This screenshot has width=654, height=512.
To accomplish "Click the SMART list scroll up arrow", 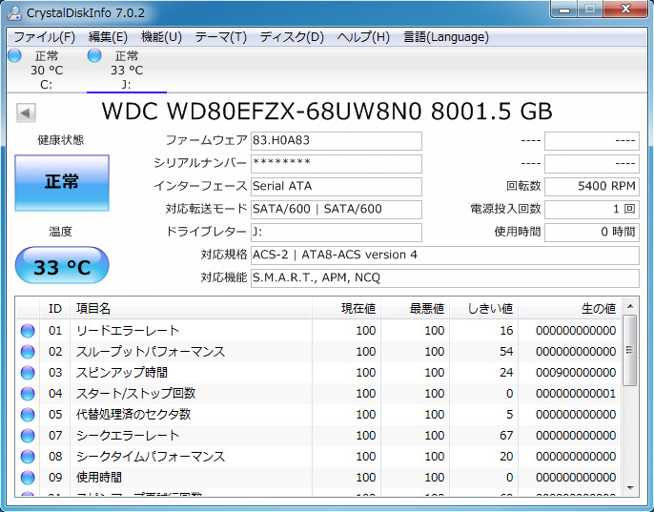I will point(630,307).
